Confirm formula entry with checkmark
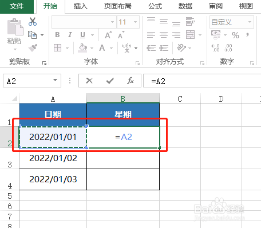This screenshot has height=228, width=261. coord(110,81)
